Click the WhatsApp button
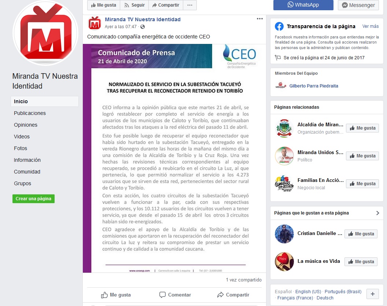This screenshot has height=306, width=387. 303,5
